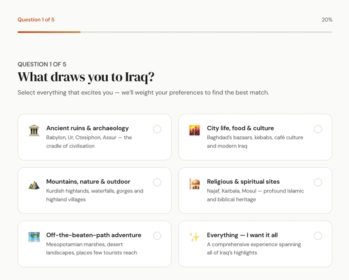Image resolution: width=349 pixels, height=280 pixels.
Task: Select the Ancient ruins & archaeology checkbox
Action: [157, 129]
